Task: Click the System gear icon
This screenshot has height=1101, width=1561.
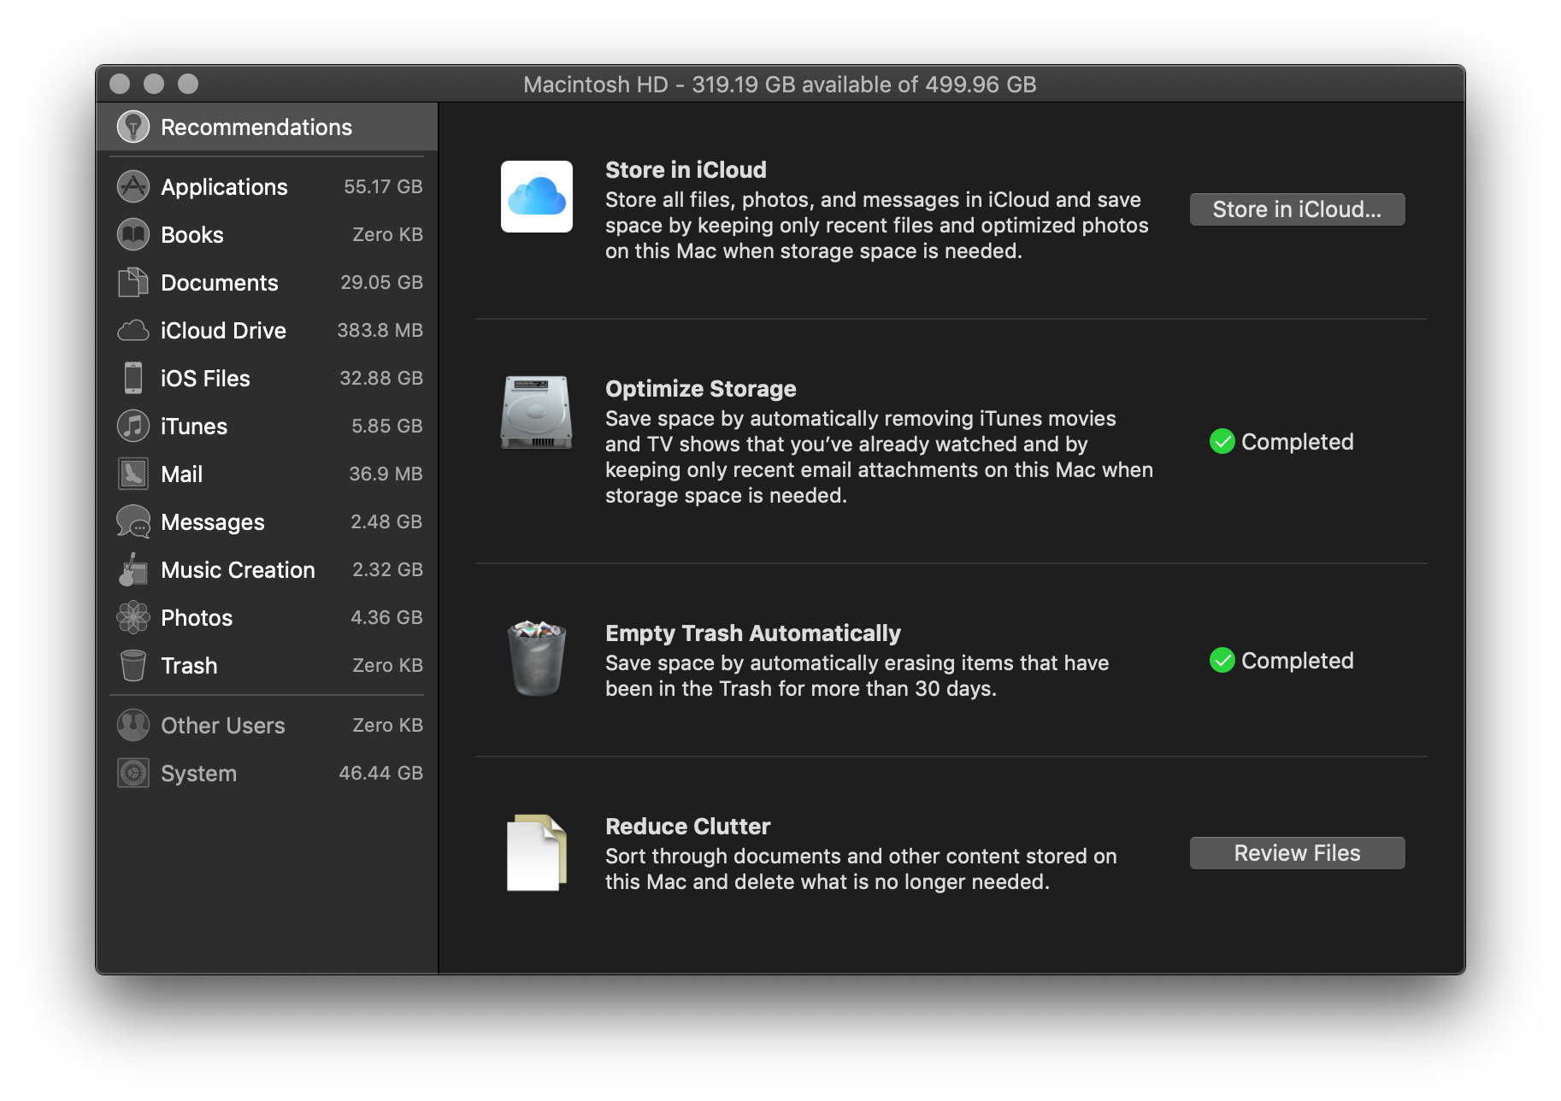Action: pos(133,773)
